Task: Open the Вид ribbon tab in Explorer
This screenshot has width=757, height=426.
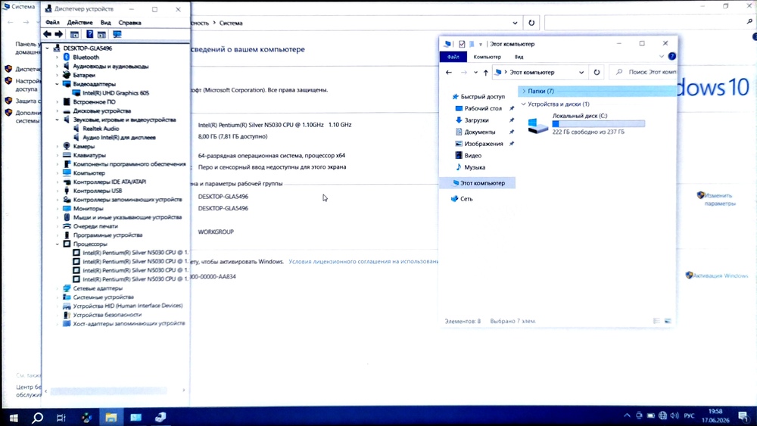Action: (519, 57)
